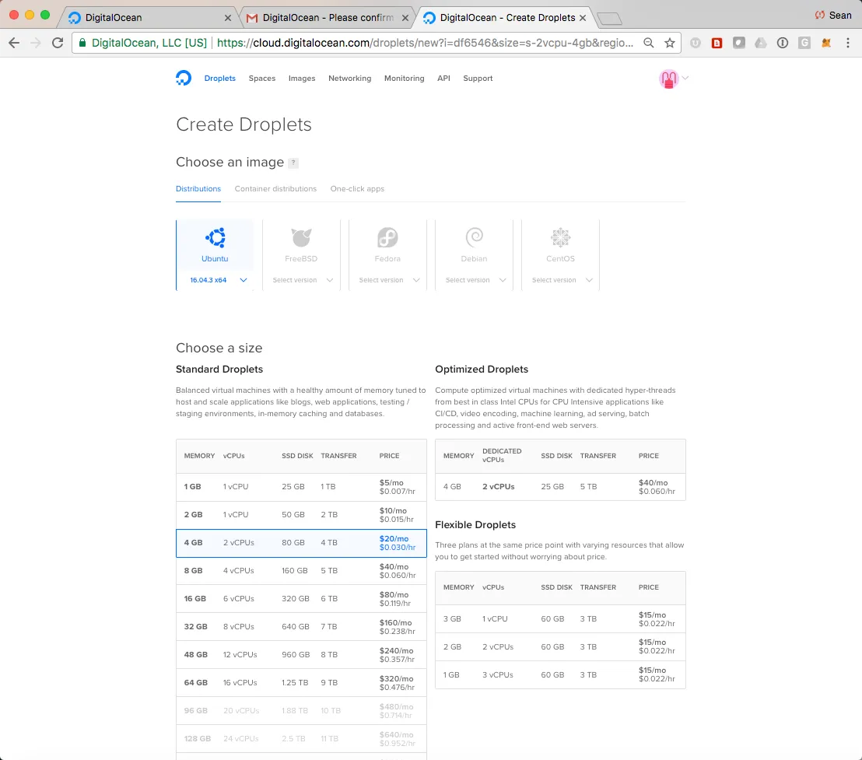Select the Fedora distribution icon
Viewport: 862px width, 760px height.
(387, 237)
